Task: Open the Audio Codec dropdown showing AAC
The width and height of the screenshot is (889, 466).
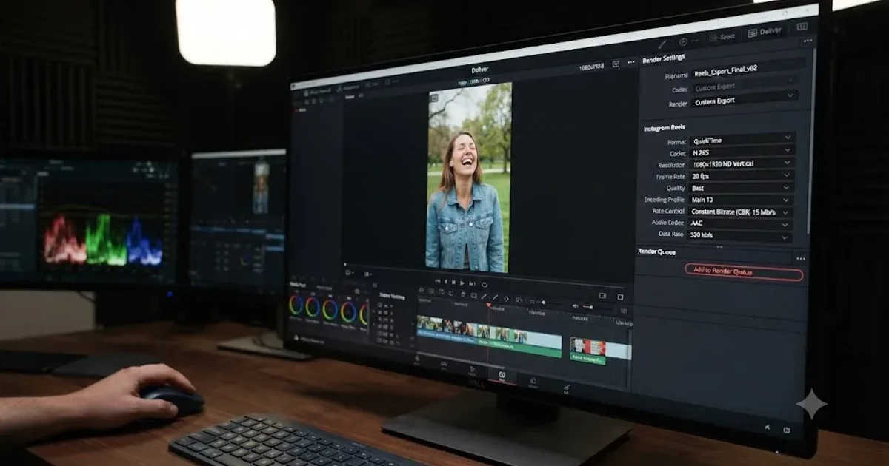Action: click(740, 223)
